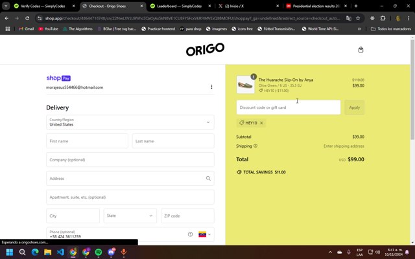Click the shipping info question icon
The width and height of the screenshot is (415, 259).
coord(255,146)
